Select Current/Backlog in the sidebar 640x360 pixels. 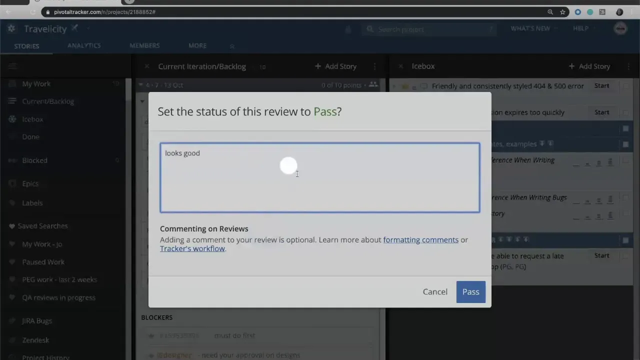[48, 101]
